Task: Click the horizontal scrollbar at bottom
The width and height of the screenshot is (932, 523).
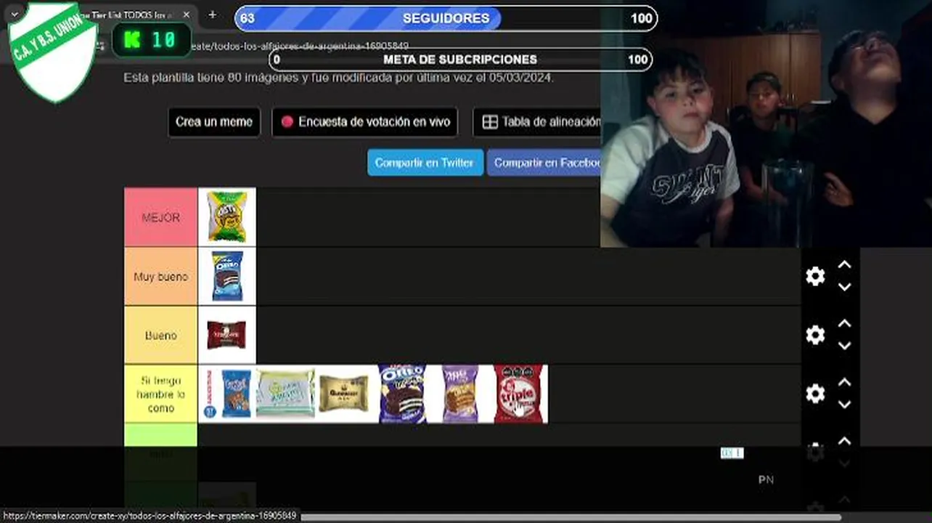Action: 571,517
